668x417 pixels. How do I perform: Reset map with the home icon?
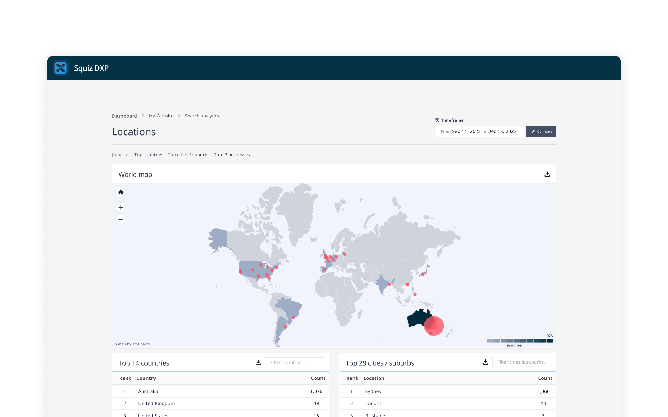(x=121, y=192)
